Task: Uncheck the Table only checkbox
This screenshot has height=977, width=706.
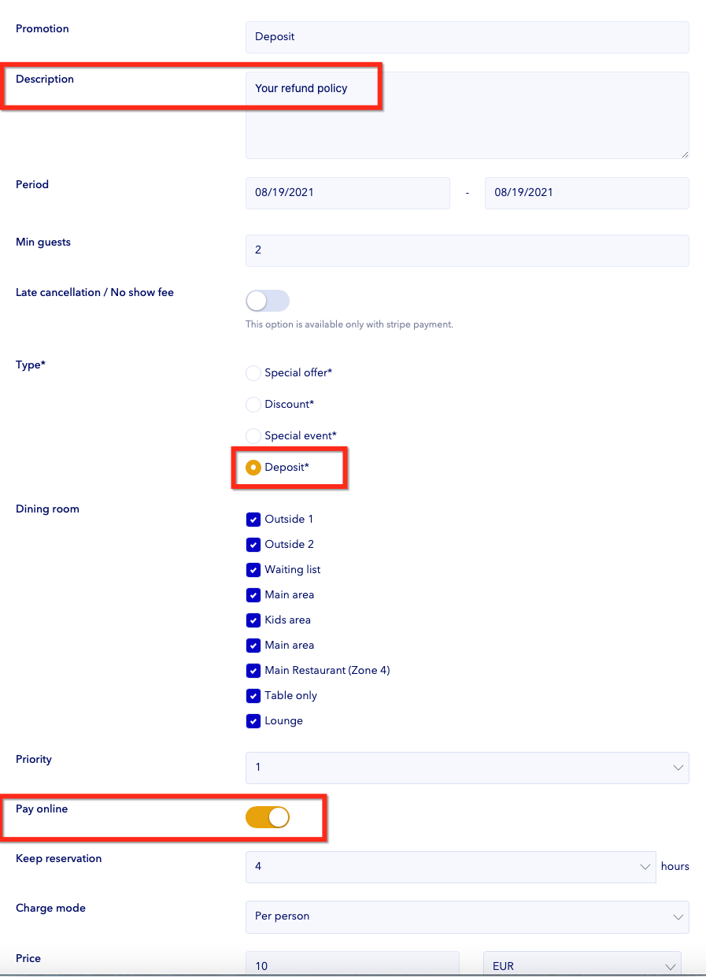Action: (253, 696)
